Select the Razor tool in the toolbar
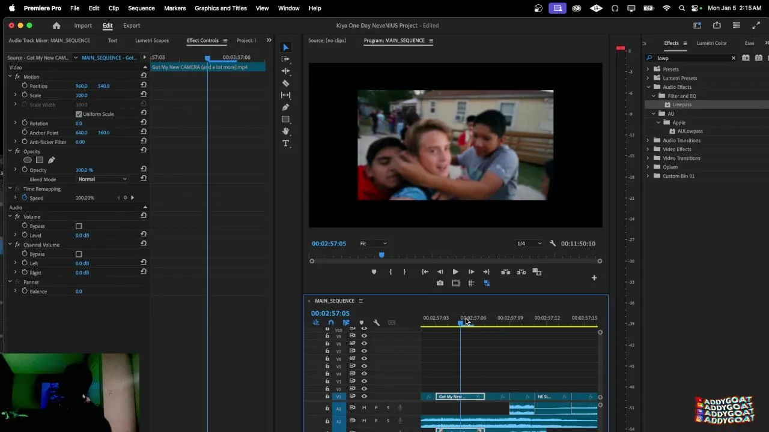Screen dimensions: 769x432 286,83
